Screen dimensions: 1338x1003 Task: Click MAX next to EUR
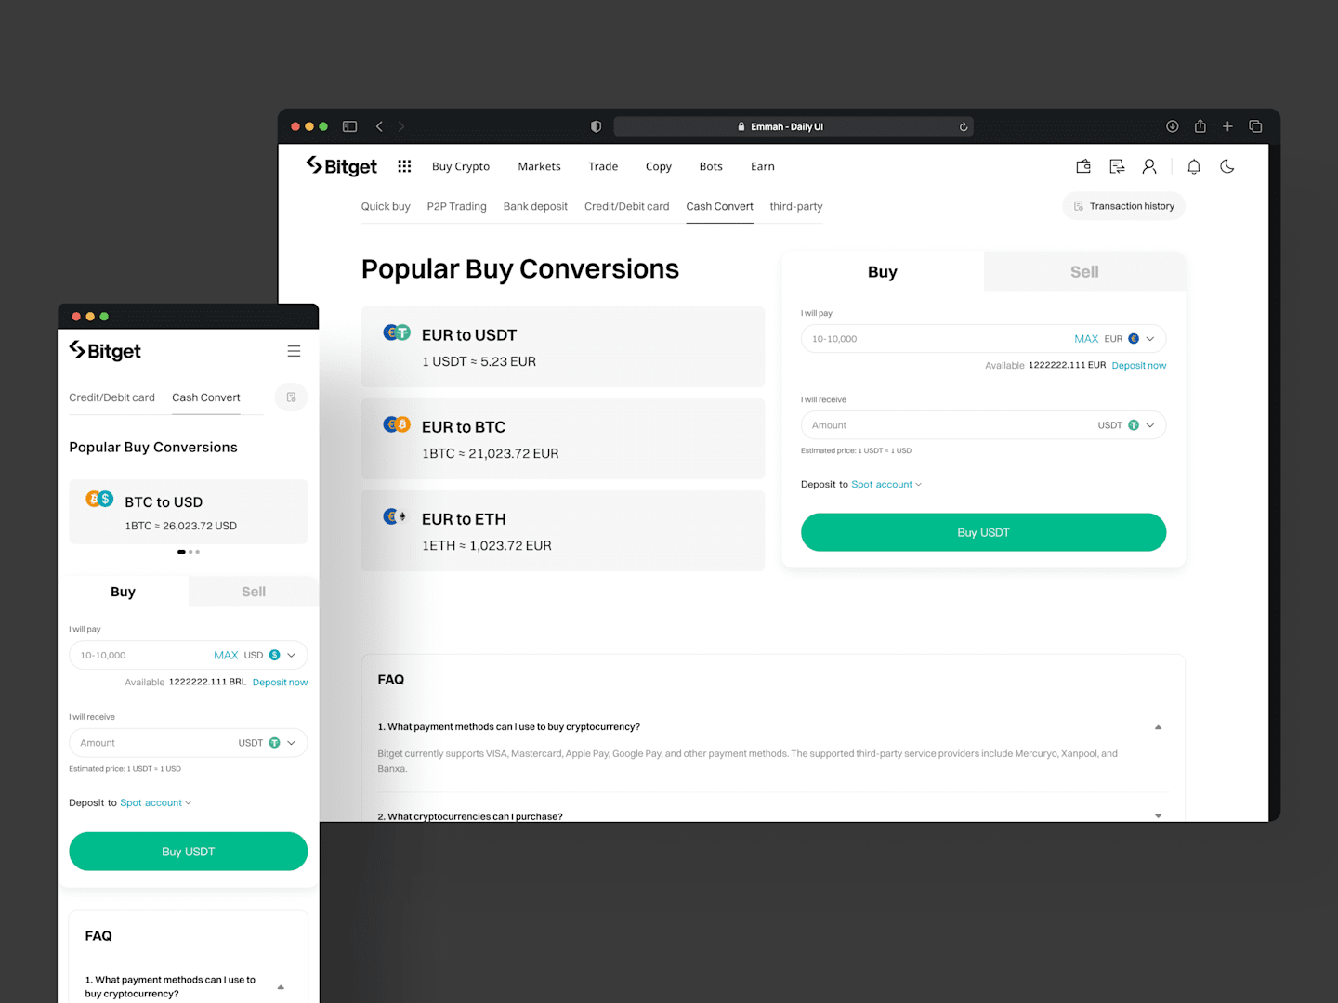coord(1086,339)
